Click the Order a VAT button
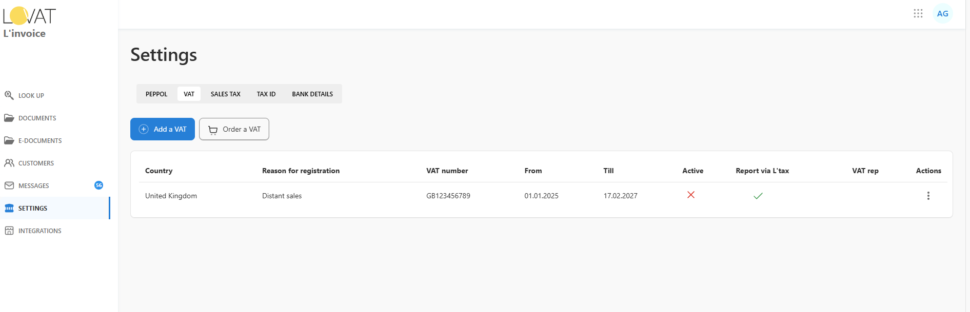970x312 pixels. 234,129
